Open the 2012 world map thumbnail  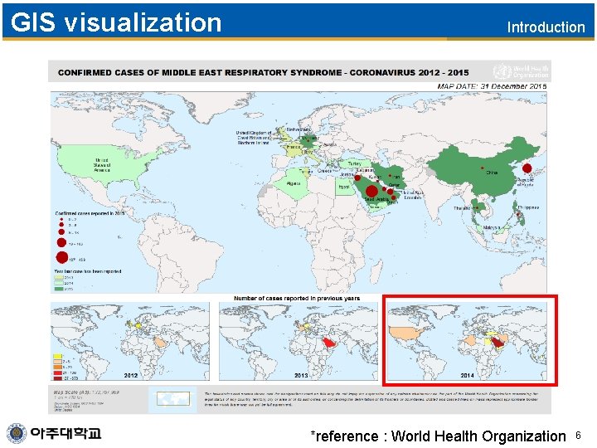(130, 341)
